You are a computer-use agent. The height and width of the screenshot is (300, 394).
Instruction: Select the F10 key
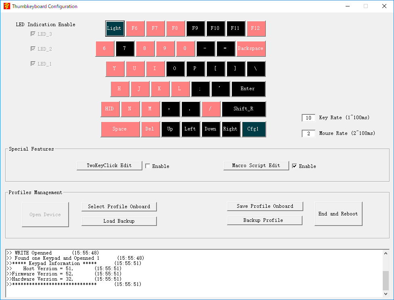(x=216, y=28)
